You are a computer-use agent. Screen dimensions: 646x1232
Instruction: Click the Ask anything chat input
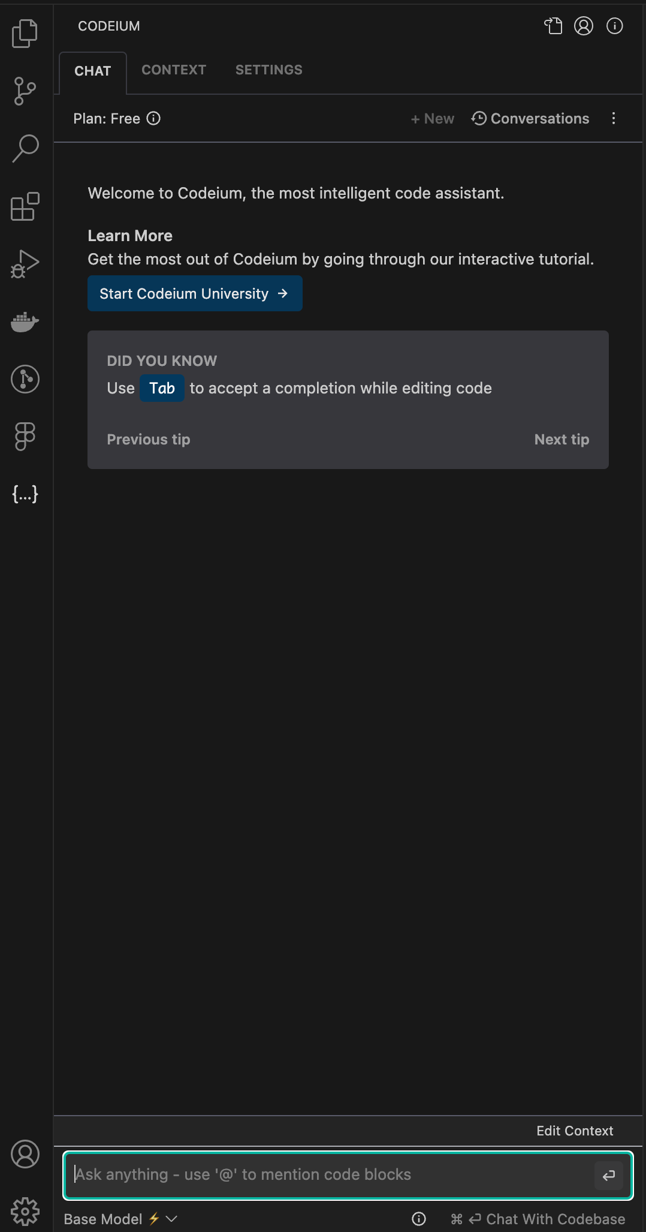click(330, 1174)
